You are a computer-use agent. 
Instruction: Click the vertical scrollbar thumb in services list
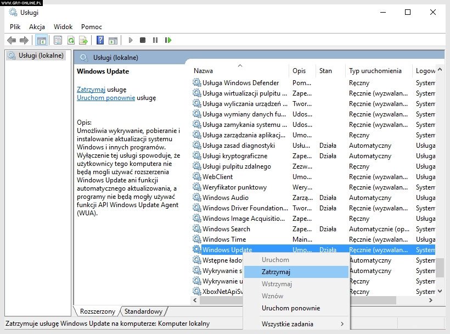tap(440, 268)
